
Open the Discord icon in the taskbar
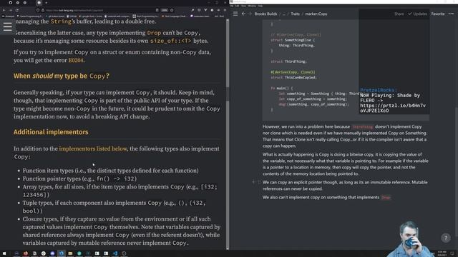click(x=52, y=253)
